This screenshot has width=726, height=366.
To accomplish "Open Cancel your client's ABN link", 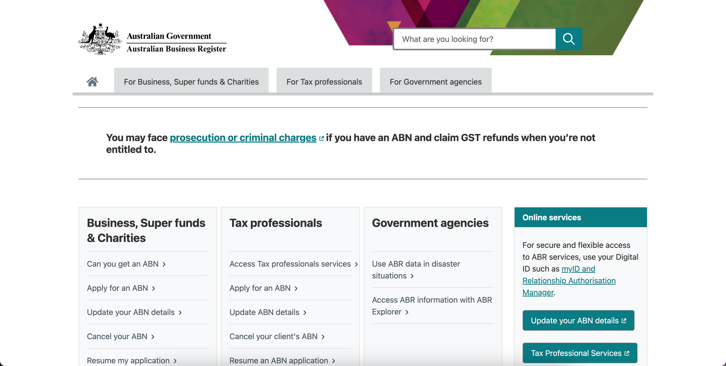I will [273, 337].
